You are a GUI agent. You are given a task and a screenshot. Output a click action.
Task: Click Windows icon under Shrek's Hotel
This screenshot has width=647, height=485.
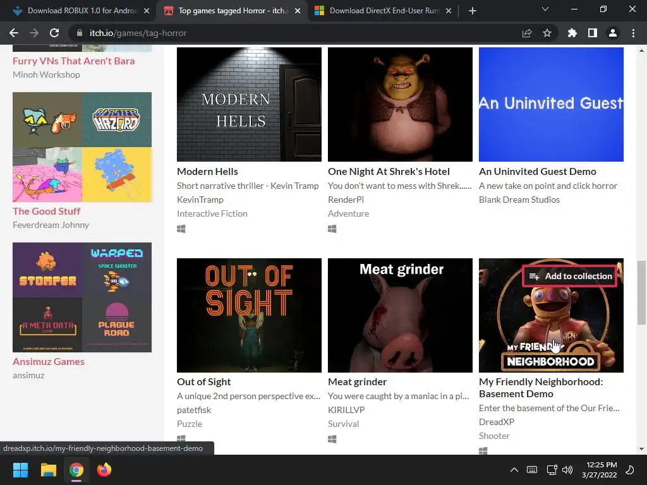332,229
